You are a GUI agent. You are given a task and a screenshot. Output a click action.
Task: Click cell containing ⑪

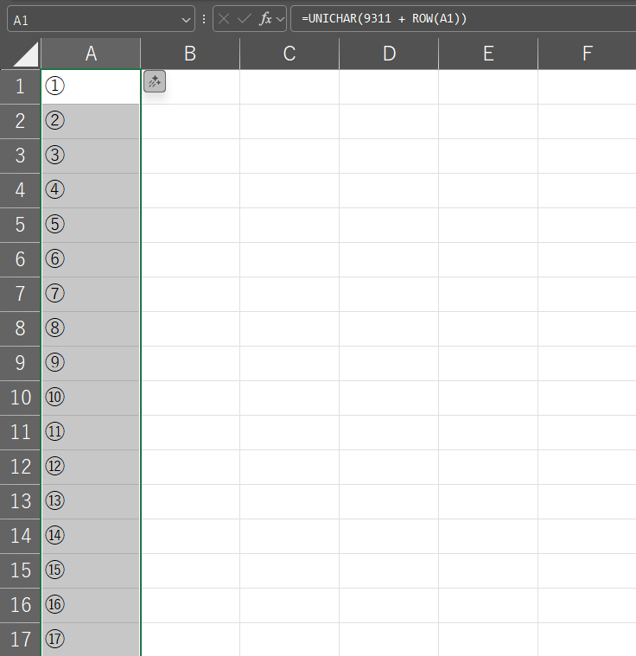tap(91, 433)
